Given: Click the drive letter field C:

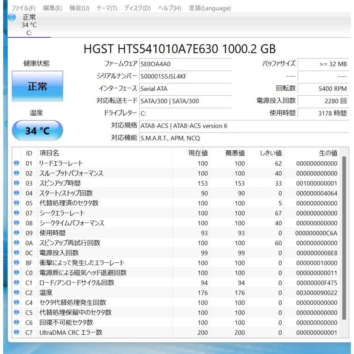Looking at the screenshot, I should click(185, 113).
